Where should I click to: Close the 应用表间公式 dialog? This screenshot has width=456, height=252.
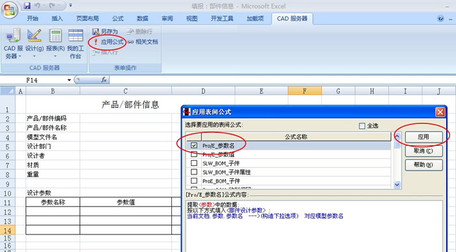click(440, 112)
